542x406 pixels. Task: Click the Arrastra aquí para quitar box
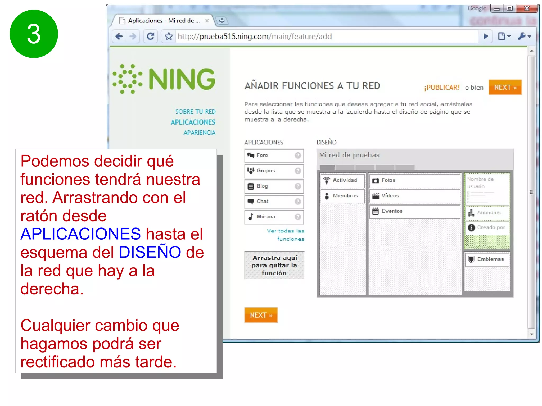[x=274, y=265]
